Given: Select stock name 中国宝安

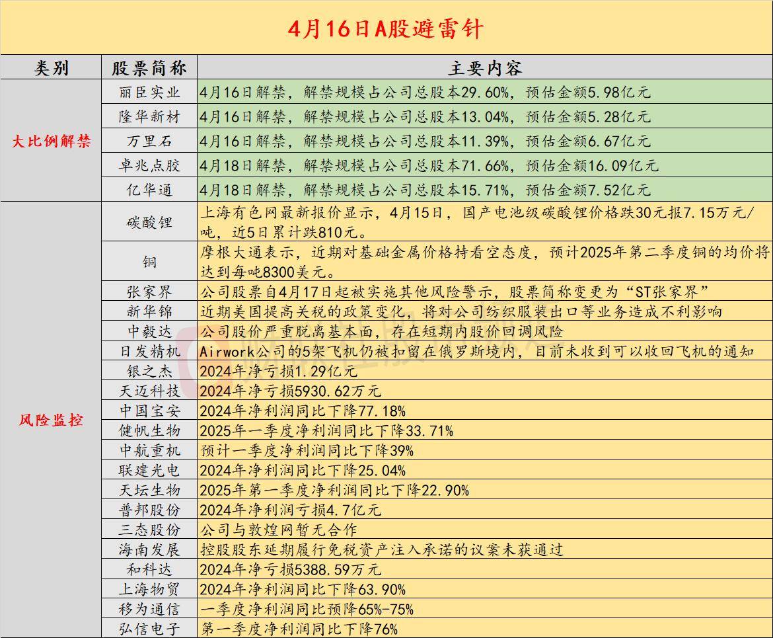Looking at the screenshot, I should pyautogui.click(x=149, y=411).
